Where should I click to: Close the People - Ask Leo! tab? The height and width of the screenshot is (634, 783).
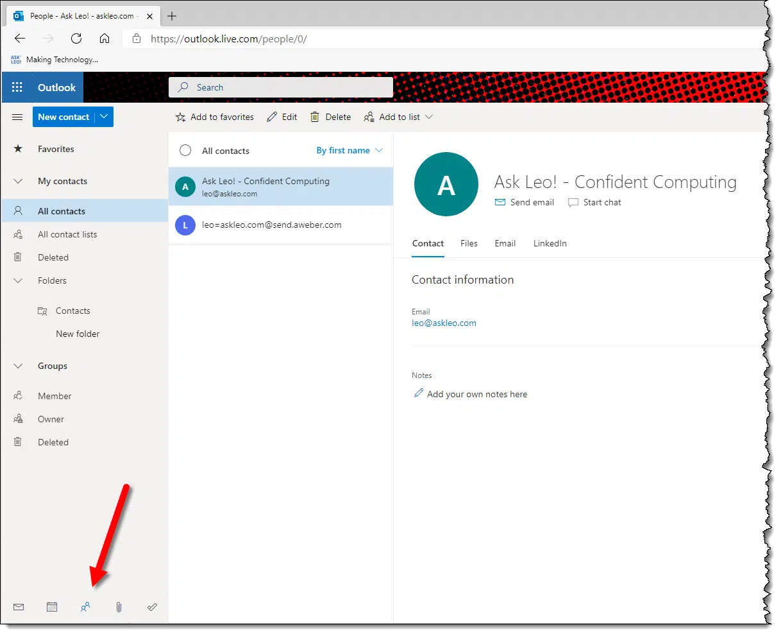149,16
